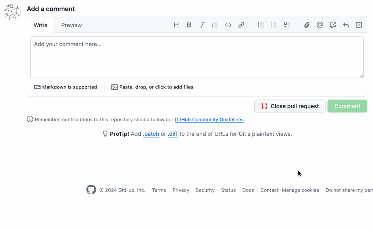Apply bold formatting in comment toolbar
The image size is (373, 230).
[x=189, y=25]
